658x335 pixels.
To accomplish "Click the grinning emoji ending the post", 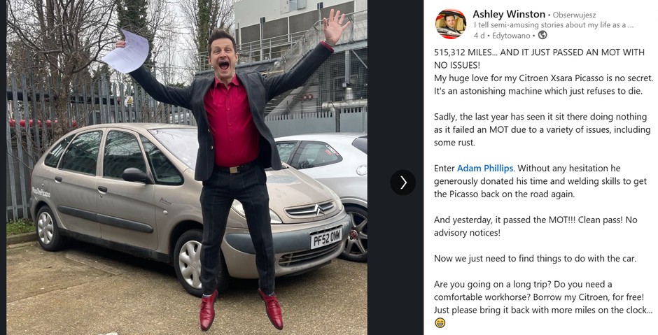I will click(x=440, y=323).
